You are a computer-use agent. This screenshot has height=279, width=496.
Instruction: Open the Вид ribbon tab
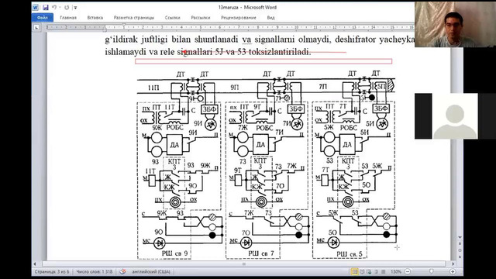point(270,18)
